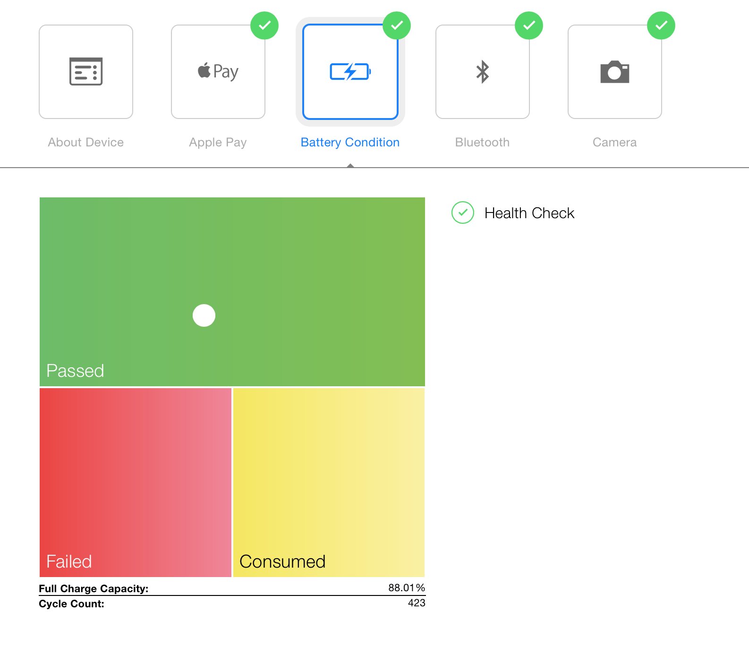
Task: Open the Bluetooth label
Action: coord(482,142)
